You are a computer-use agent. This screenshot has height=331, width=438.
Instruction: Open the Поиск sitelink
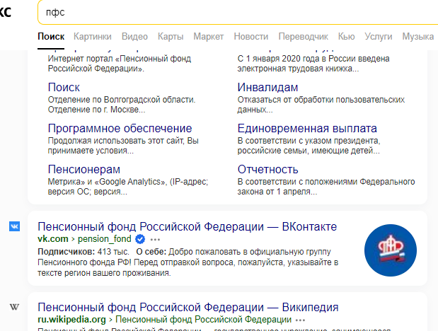(64, 88)
